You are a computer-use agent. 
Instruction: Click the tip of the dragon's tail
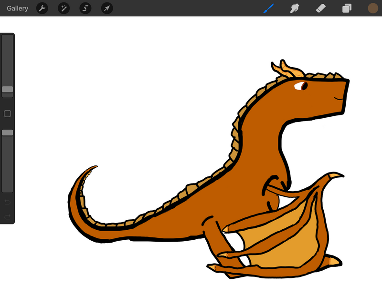(x=95, y=167)
